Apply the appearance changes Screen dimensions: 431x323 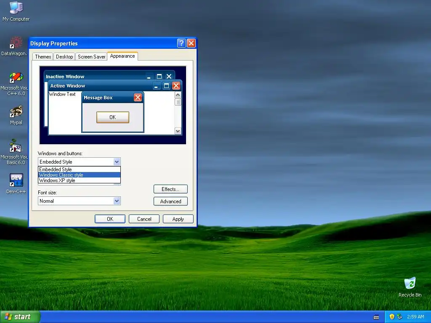(178, 219)
